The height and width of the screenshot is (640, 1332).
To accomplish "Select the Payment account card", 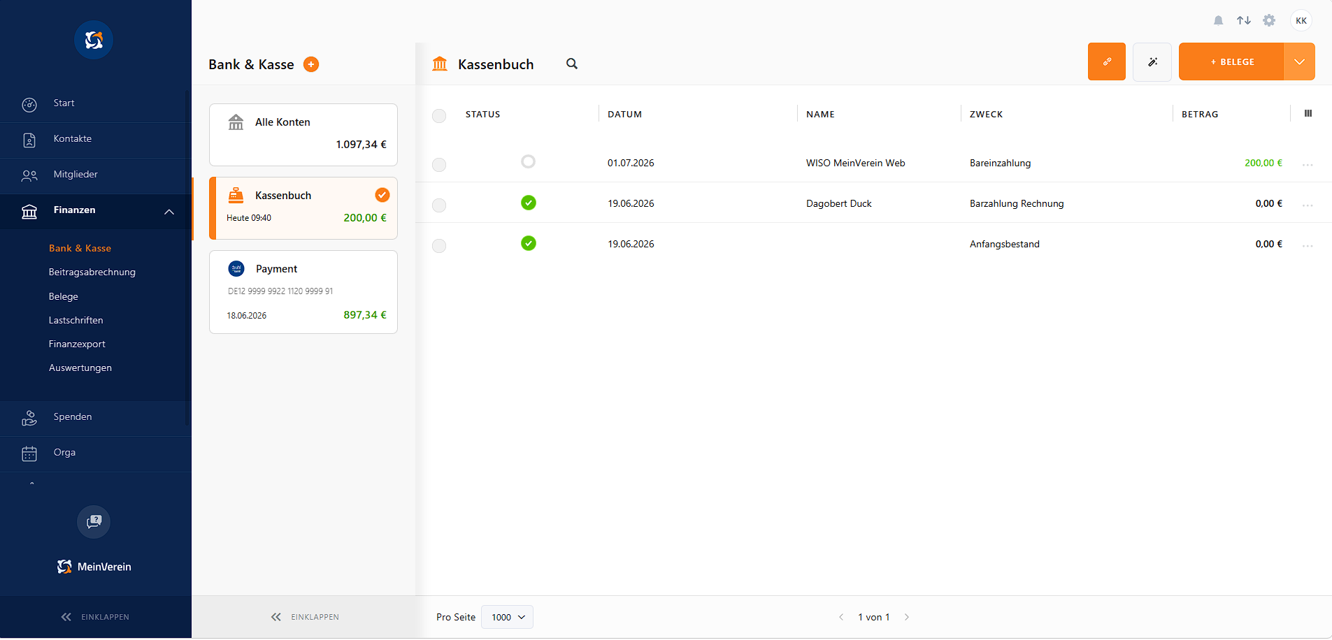I will click(303, 292).
